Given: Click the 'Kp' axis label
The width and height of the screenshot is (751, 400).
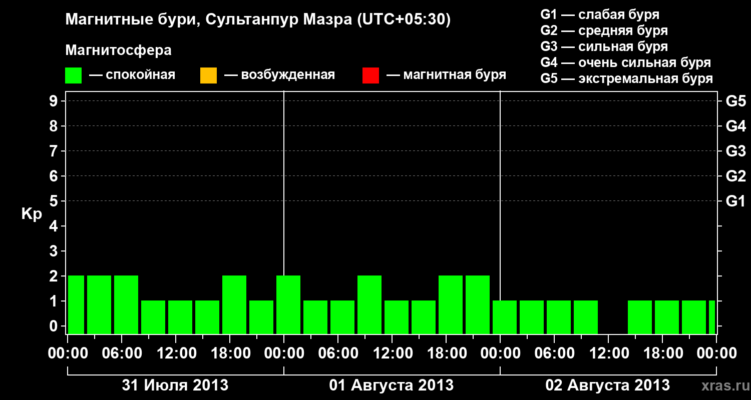Looking at the screenshot, I should pyautogui.click(x=32, y=213).
